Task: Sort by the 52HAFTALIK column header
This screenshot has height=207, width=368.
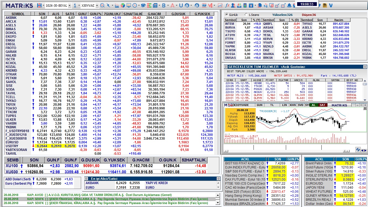Action: pos(133,14)
